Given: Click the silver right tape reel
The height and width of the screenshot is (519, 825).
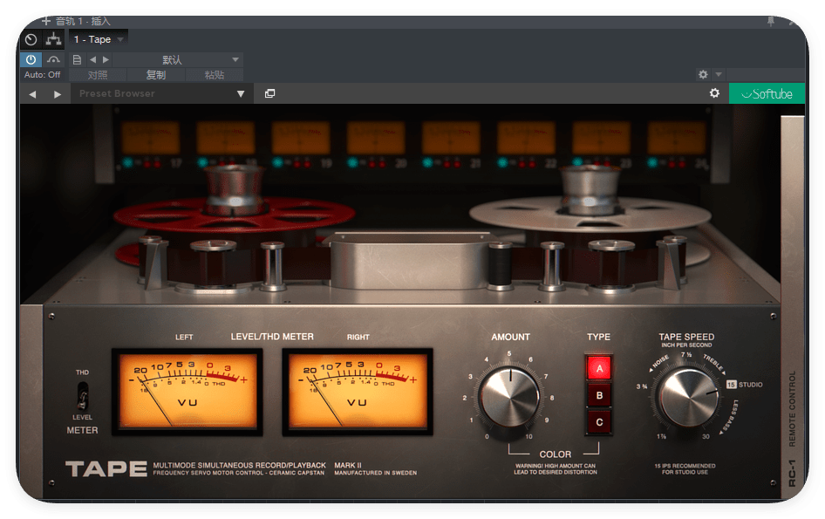Looking at the screenshot, I should click(x=590, y=214).
